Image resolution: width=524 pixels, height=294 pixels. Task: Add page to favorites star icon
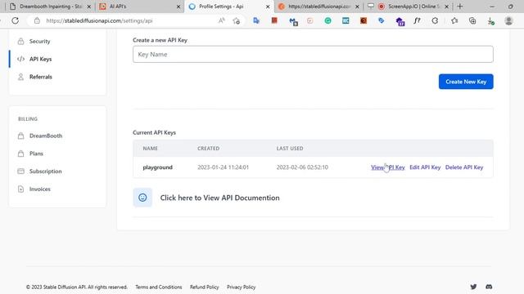237,20
